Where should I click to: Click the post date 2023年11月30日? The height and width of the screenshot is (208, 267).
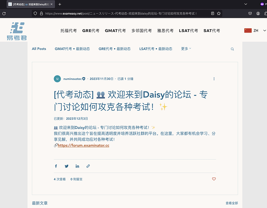click(x=101, y=79)
